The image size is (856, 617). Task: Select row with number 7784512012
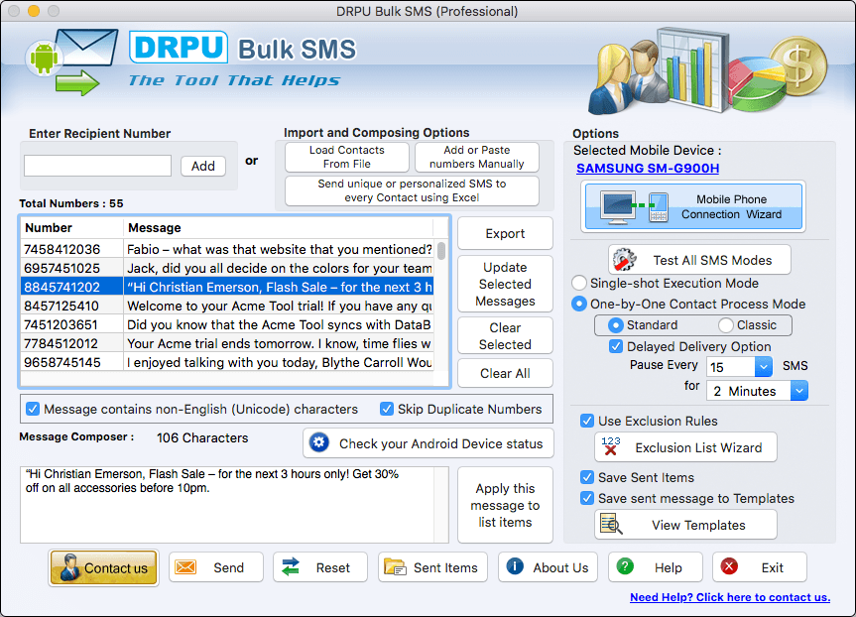pos(228,343)
